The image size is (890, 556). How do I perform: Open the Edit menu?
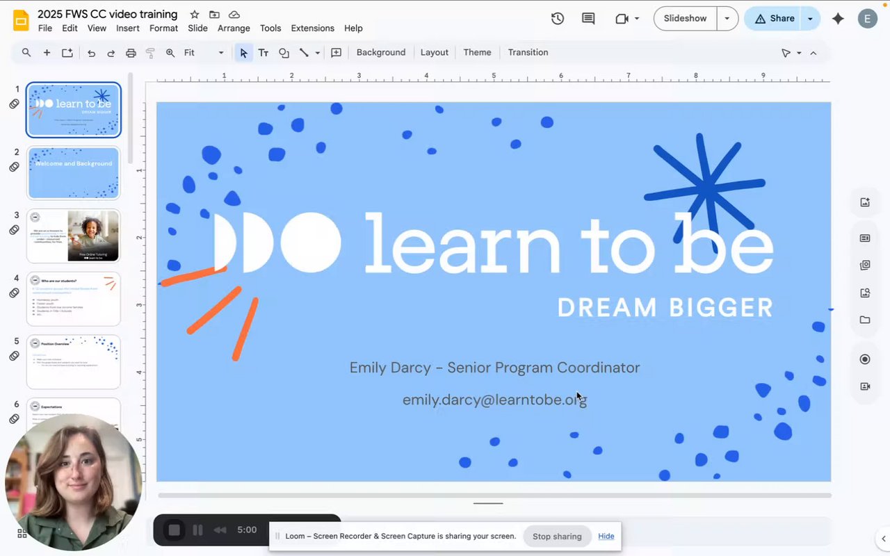(70, 28)
